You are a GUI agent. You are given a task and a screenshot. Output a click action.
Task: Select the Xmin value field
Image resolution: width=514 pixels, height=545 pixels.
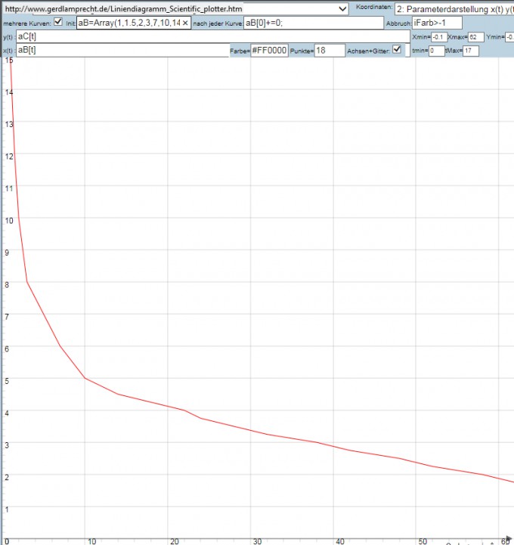[x=438, y=36]
